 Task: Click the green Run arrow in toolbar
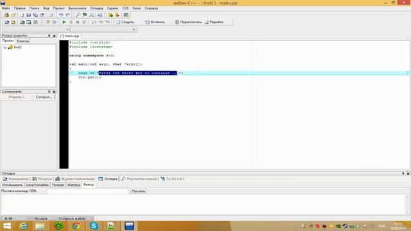pos(64,22)
